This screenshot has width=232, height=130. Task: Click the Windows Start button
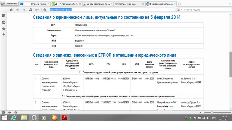click(x=5, y=118)
